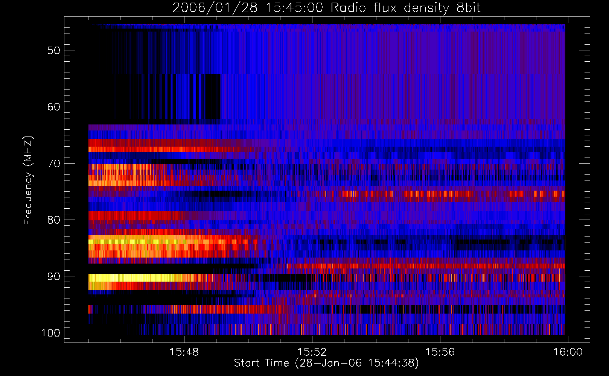Click the 60 frequency tick label

pos(54,107)
